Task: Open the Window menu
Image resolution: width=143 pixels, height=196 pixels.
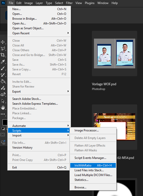Action: [x=103, y=3]
